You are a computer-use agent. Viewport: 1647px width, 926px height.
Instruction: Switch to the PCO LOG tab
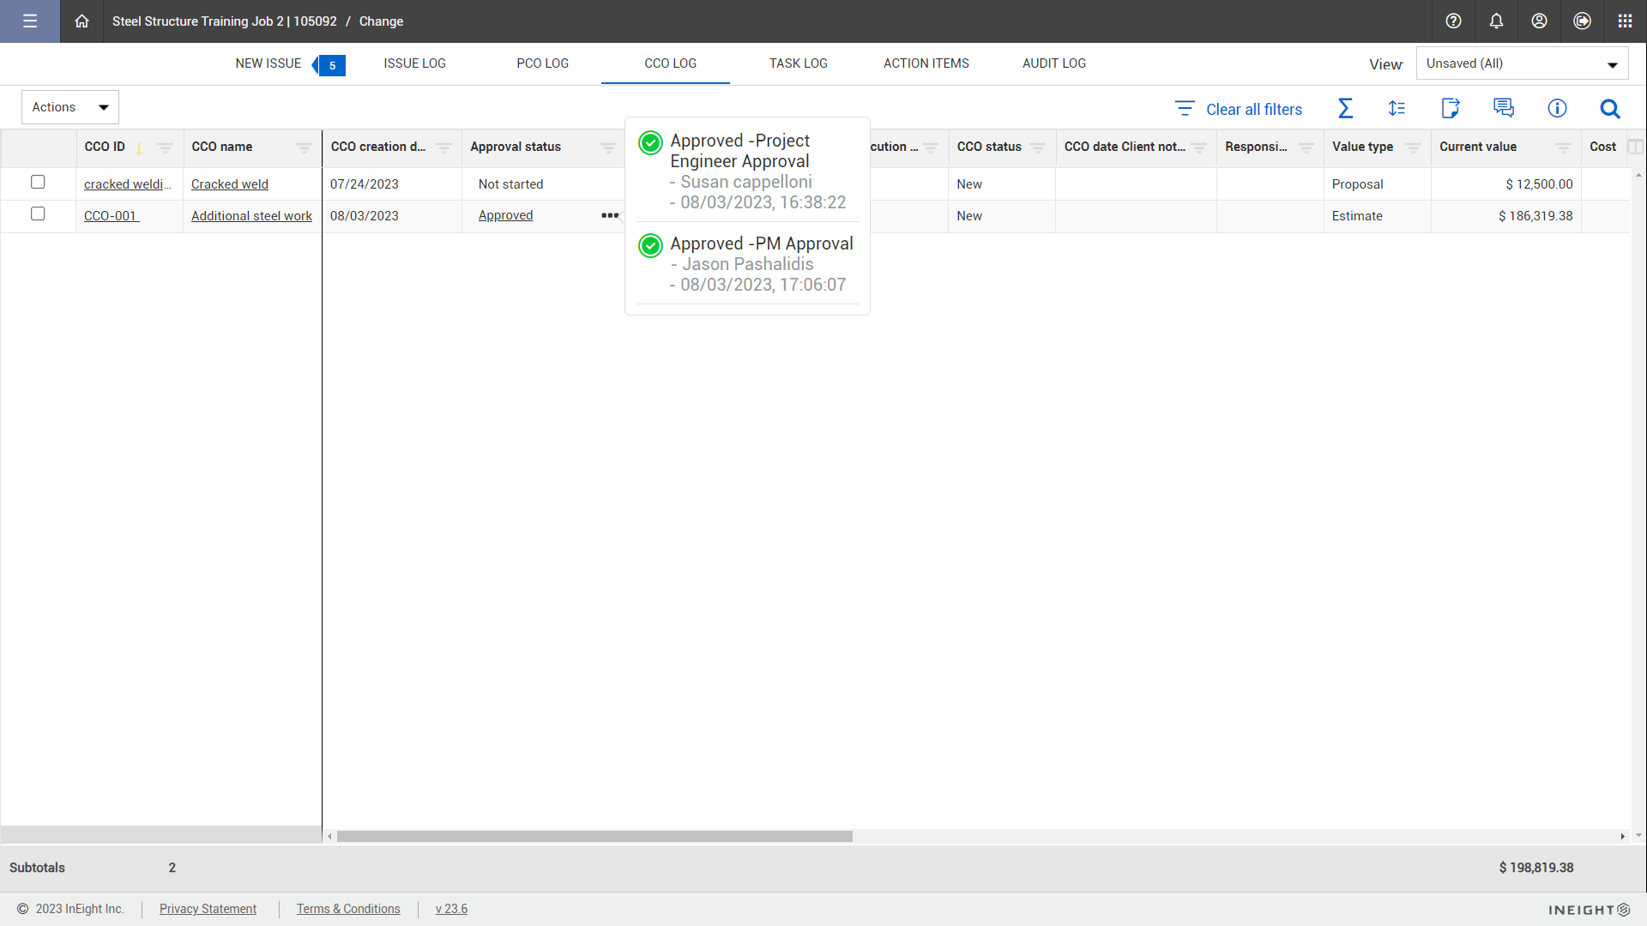(x=542, y=63)
